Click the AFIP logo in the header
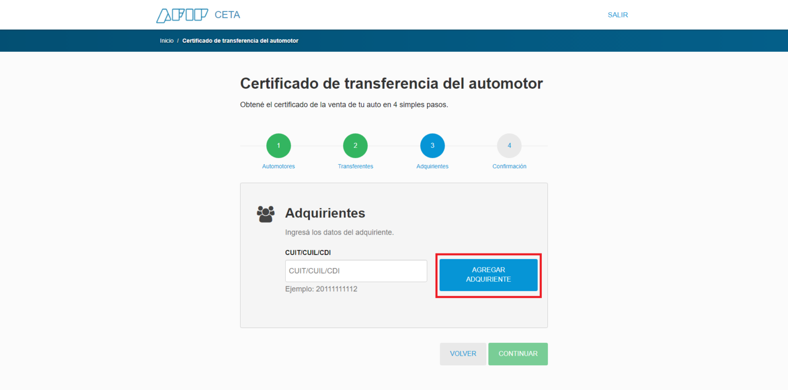 pyautogui.click(x=182, y=15)
